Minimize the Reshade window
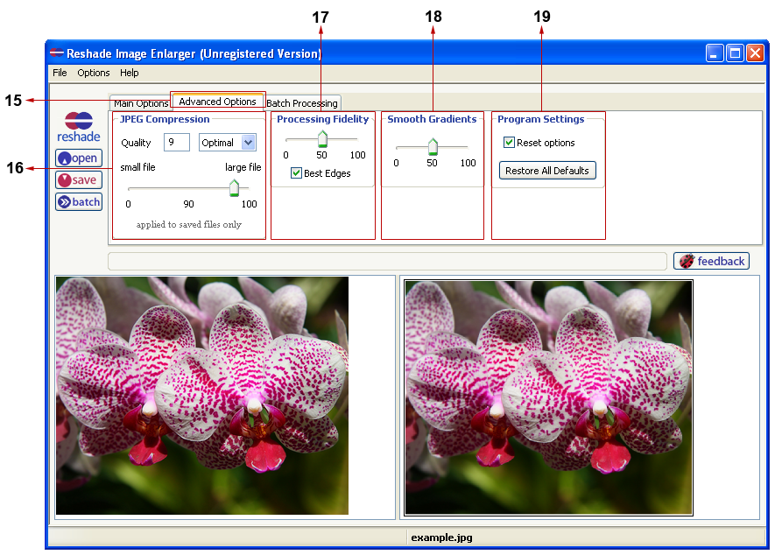 715,53
